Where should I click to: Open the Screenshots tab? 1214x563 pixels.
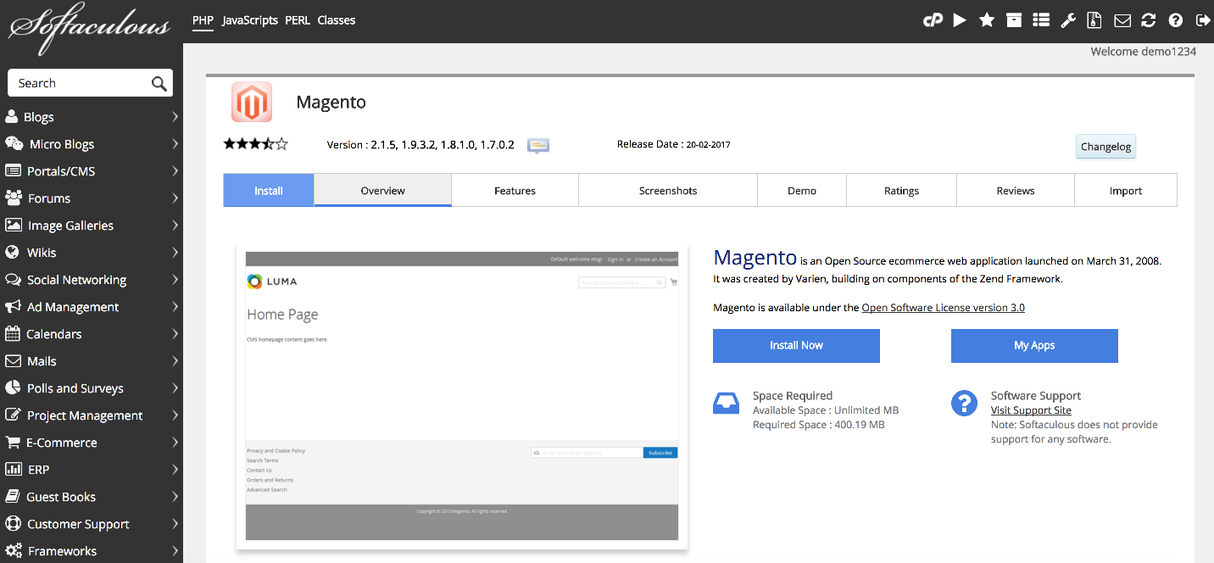(x=668, y=191)
